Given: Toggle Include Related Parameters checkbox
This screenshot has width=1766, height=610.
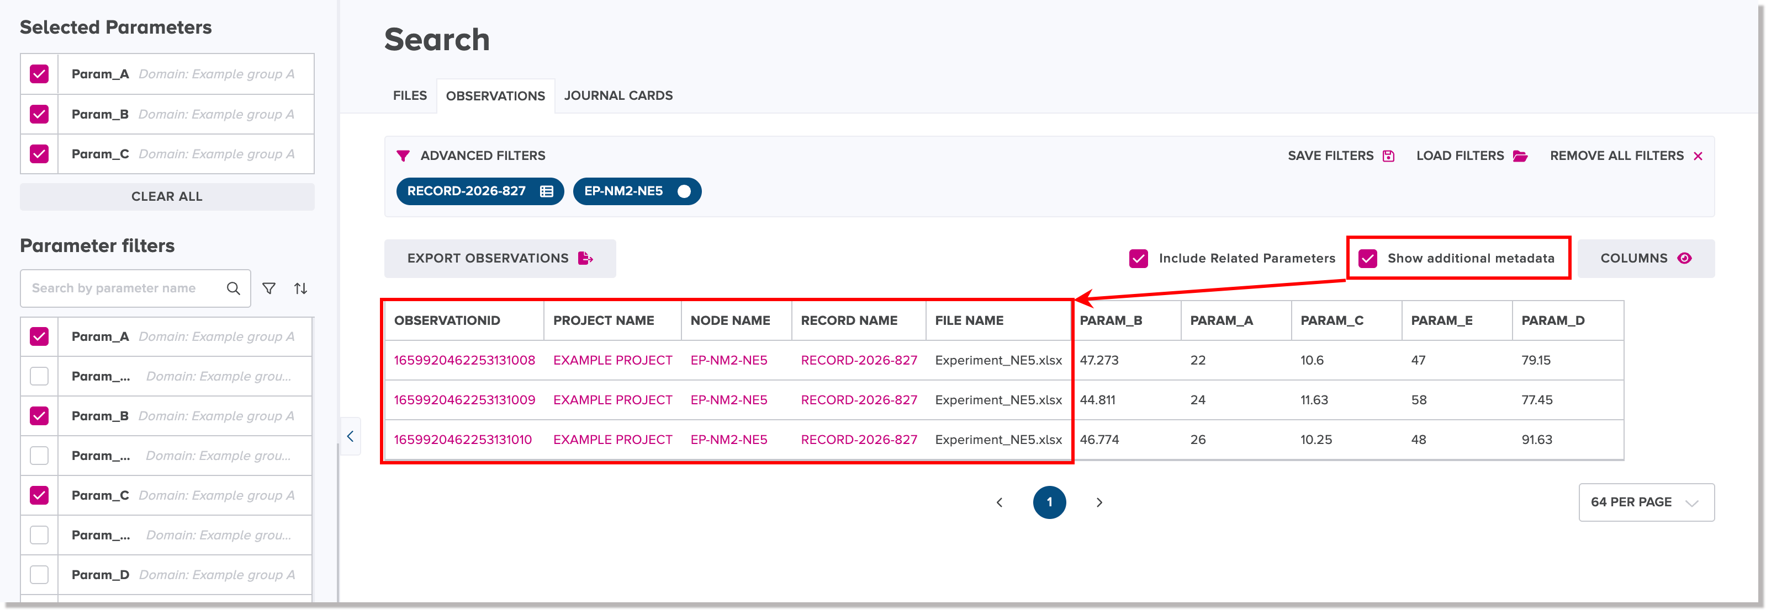Looking at the screenshot, I should click(1138, 258).
